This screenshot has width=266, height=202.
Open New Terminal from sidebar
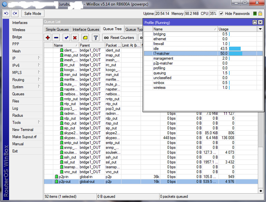point(23,130)
